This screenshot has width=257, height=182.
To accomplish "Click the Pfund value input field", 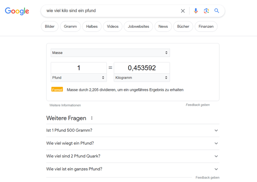I will (79, 68).
